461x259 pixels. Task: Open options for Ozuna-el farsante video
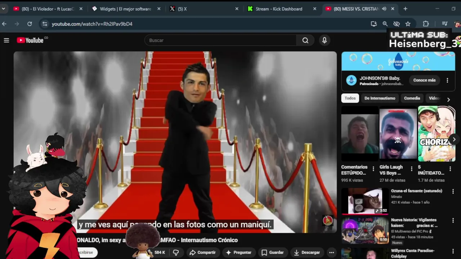[x=453, y=191]
